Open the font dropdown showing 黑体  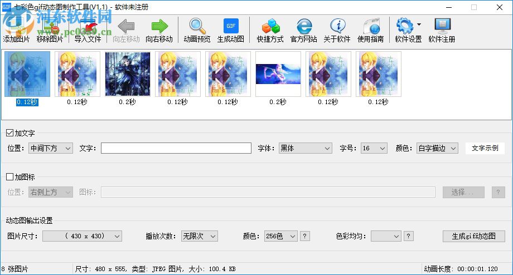[x=305, y=148]
